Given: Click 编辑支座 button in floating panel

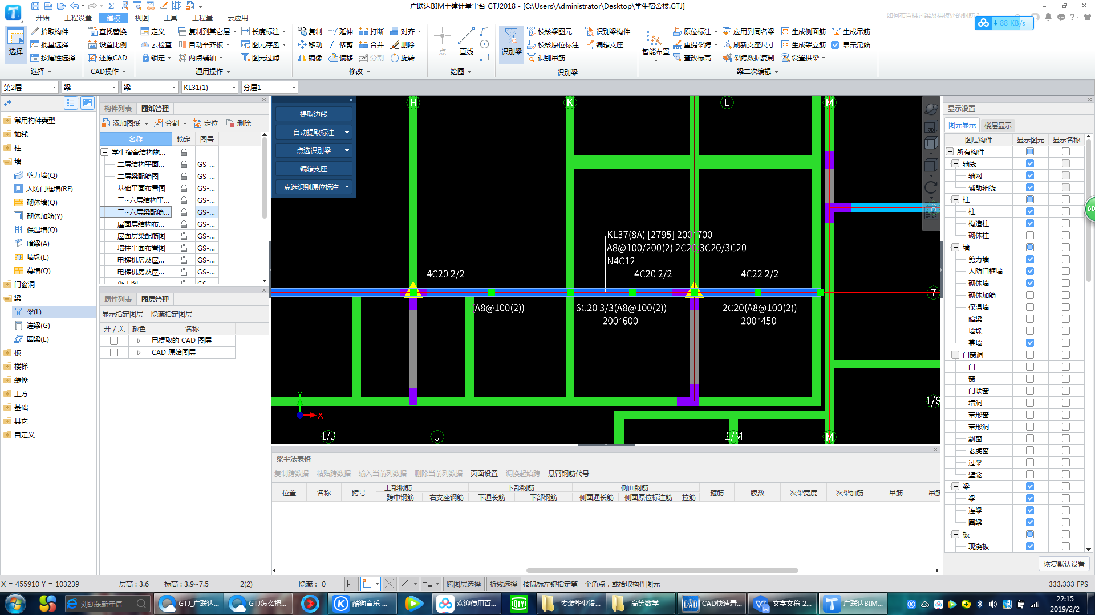Looking at the screenshot, I should (x=314, y=169).
